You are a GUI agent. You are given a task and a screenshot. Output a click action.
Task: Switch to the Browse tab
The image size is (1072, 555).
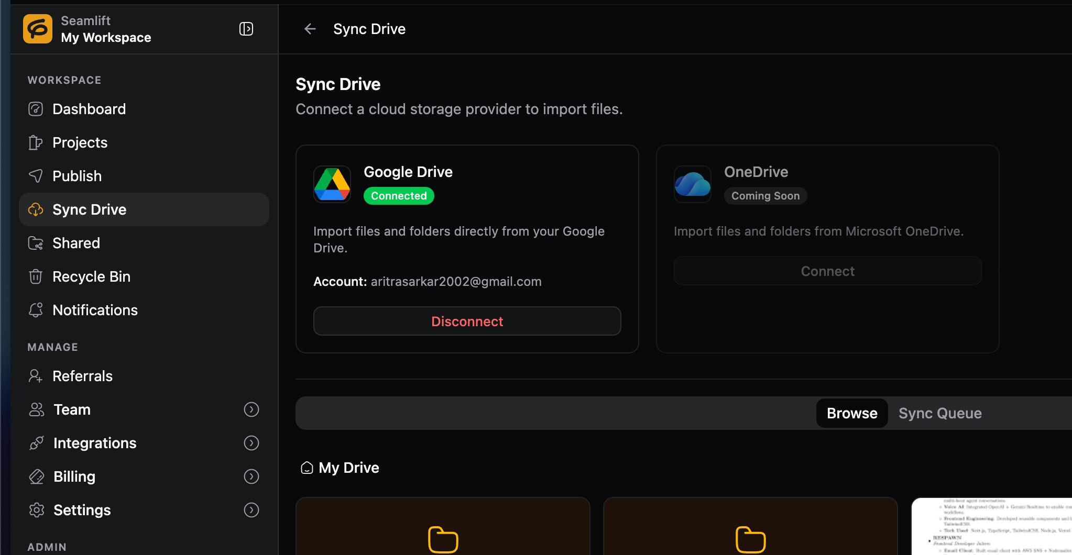point(852,413)
